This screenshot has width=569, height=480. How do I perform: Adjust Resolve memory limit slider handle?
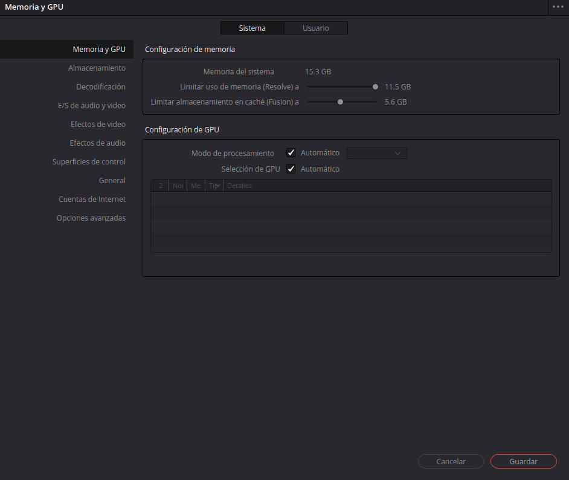click(x=375, y=87)
